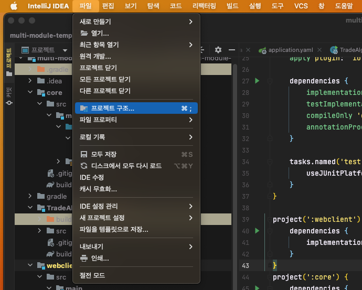Open the 실행 menu
Screen dimensions: 362x290
255,6
